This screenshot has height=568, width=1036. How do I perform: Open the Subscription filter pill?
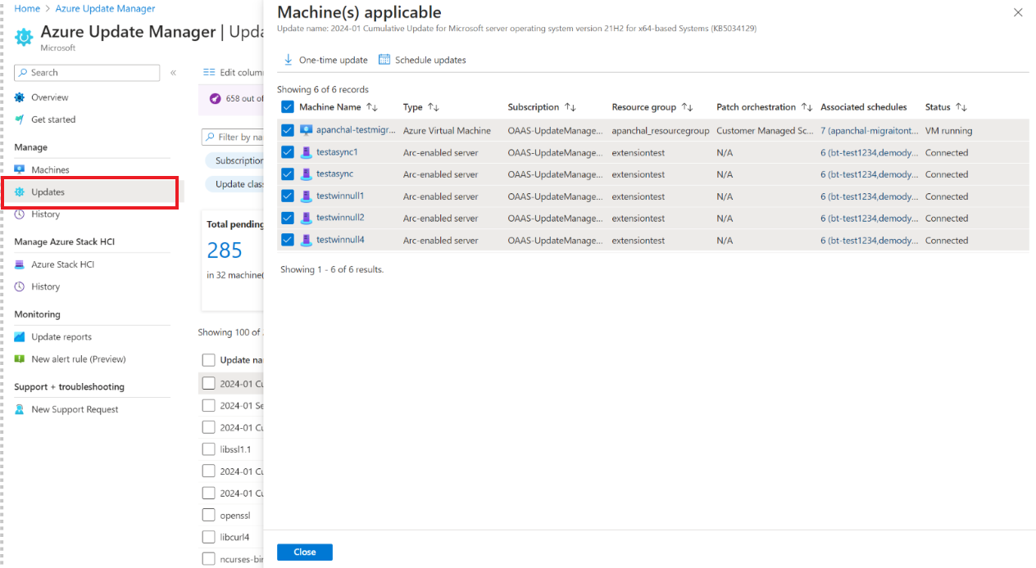tap(234, 161)
